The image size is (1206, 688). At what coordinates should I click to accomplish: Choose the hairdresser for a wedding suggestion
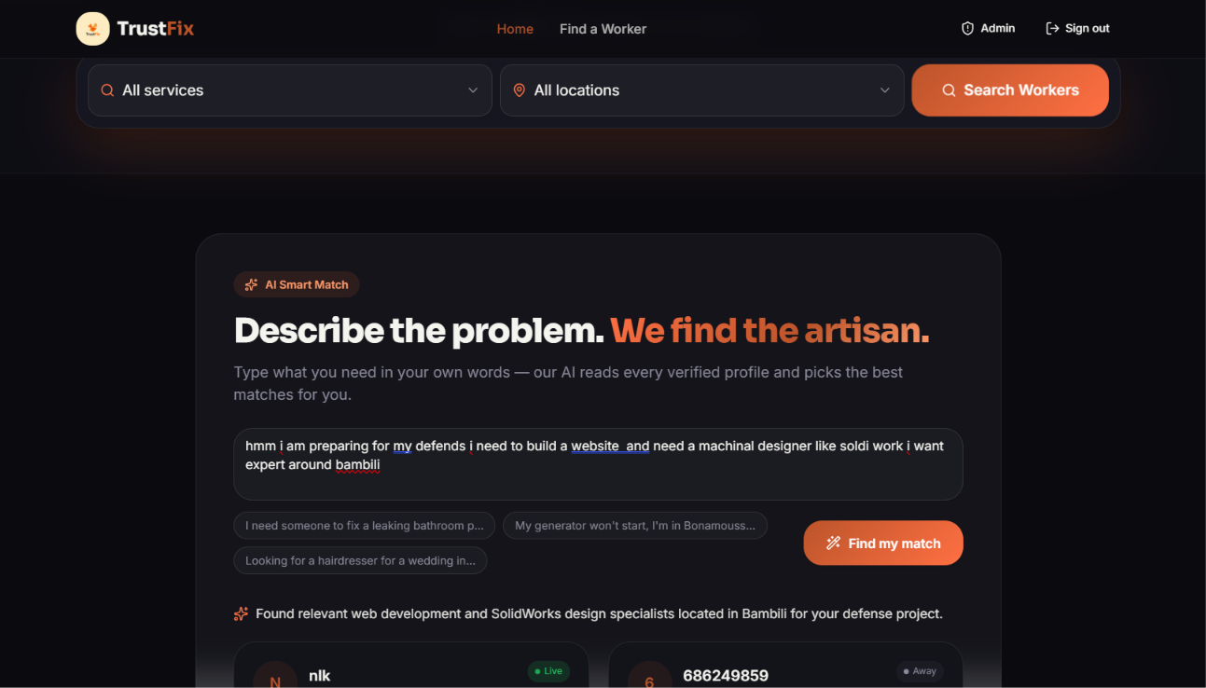pos(360,560)
